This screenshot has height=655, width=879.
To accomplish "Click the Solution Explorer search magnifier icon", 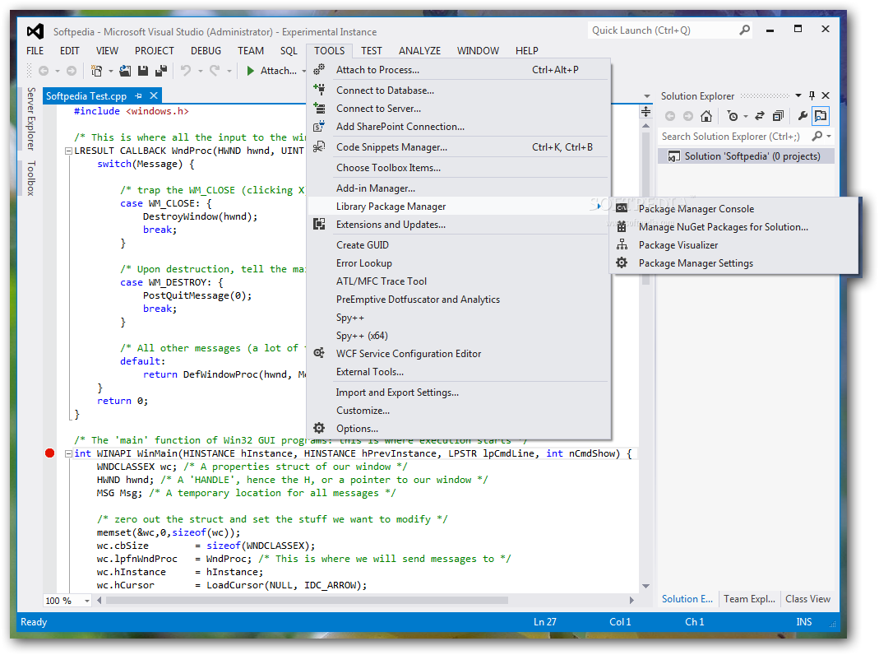I will coord(817,137).
